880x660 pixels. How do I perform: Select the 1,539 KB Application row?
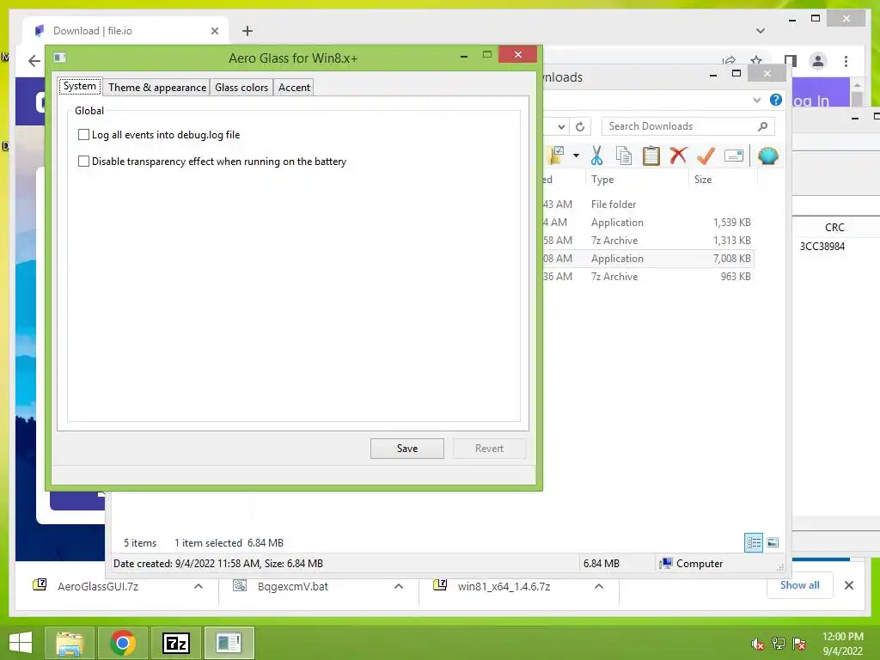click(648, 223)
